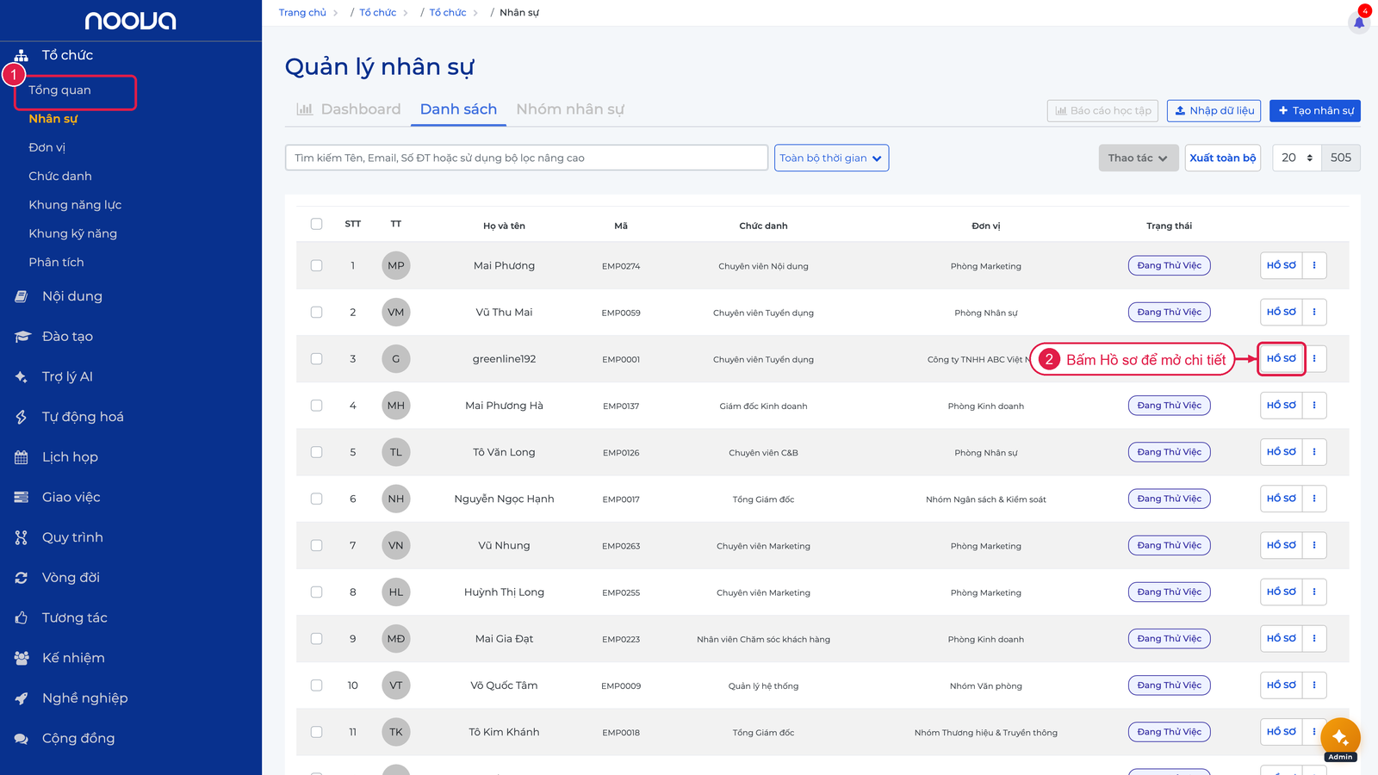The height and width of the screenshot is (775, 1378).
Task: Open more options for greenline192 row
Action: 1314,358
